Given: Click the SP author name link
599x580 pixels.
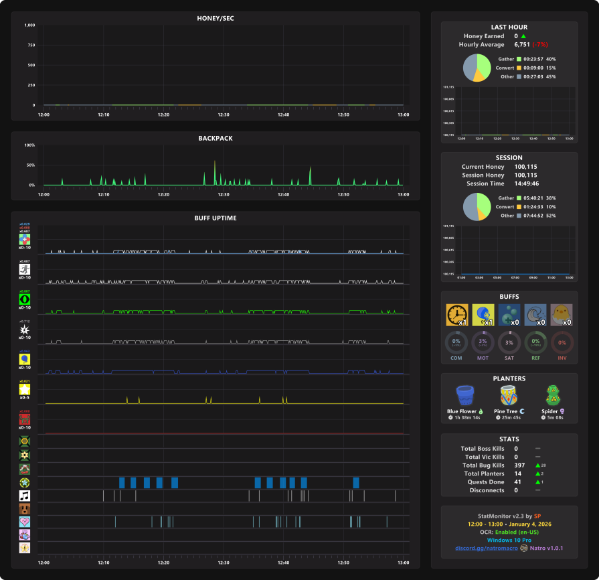Looking at the screenshot, I should [537, 516].
